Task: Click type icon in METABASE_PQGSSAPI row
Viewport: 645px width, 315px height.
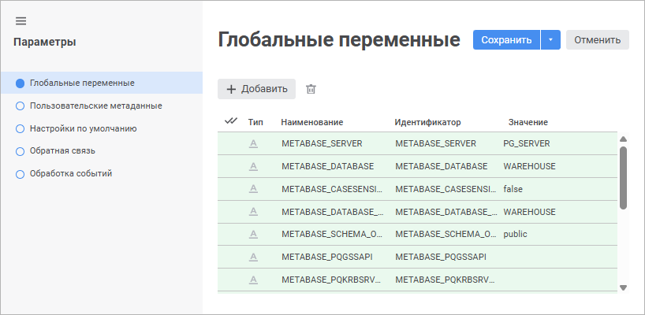Action: coord(253,257)
